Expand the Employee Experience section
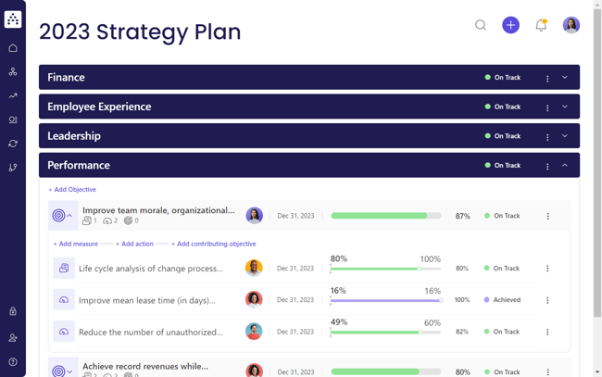 (565, 107)
